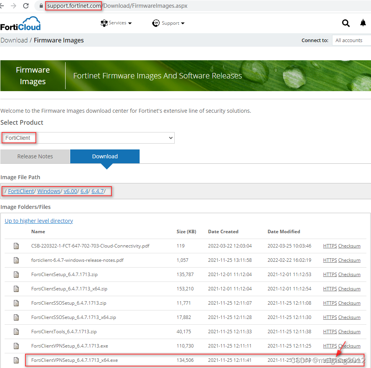Click Checksum for FortiClientVPNSetup_6.4.7.1713.exe
Viewport: 371px width, 368px height.
(x=349, y=346)
